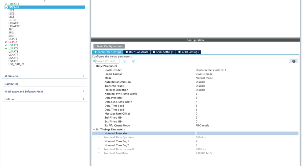Click Mode value 'Normal mode'

pyautogui.click(x=204, y=78)
